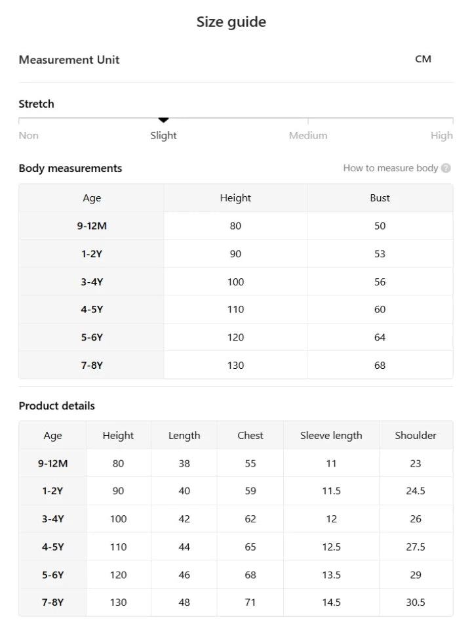
Task: Select the 3-4Y row in Product details
Action: point(235,518)
